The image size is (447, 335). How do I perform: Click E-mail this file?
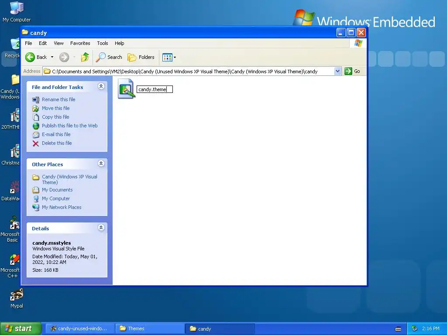(56, 134)
